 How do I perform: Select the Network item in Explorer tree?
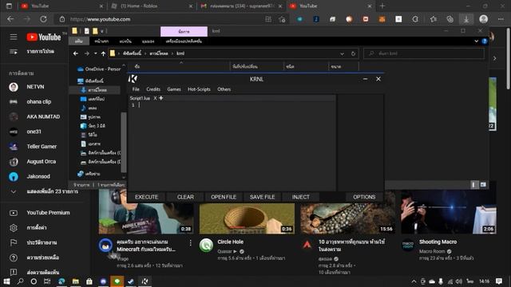(x=89, y=174)
